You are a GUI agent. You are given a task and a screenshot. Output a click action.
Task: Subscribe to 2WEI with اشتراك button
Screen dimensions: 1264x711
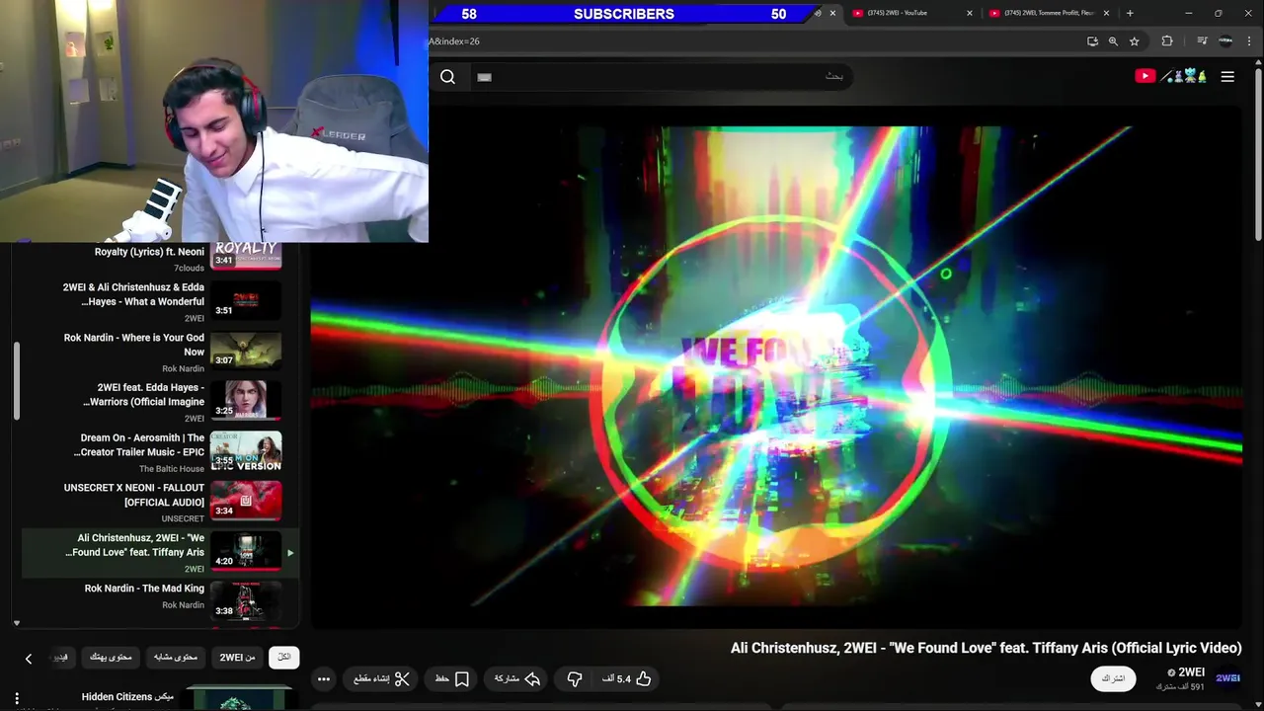point(1113,678)
